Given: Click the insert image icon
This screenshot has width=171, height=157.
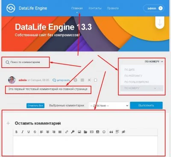Looking at the screenshot, I should pyautogui.click(x=80, y=132).
